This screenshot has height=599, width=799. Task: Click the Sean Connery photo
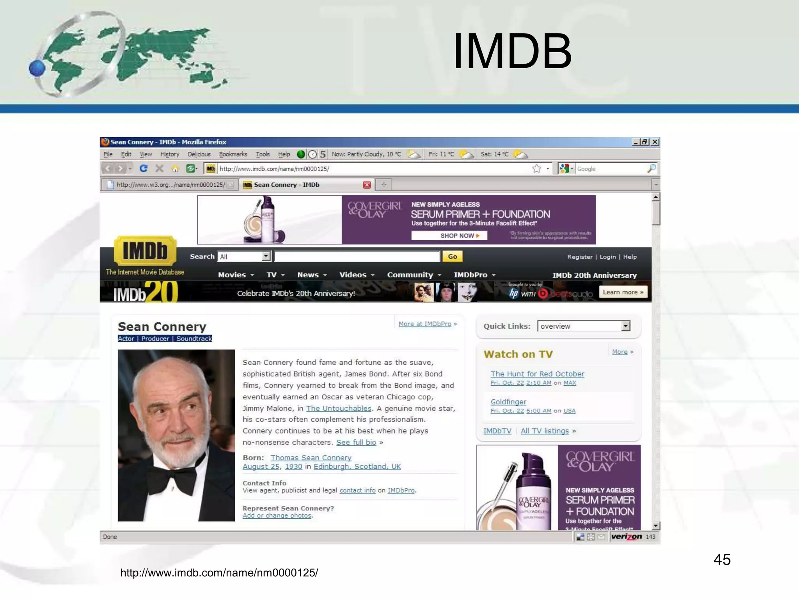(x=176, y=435)
